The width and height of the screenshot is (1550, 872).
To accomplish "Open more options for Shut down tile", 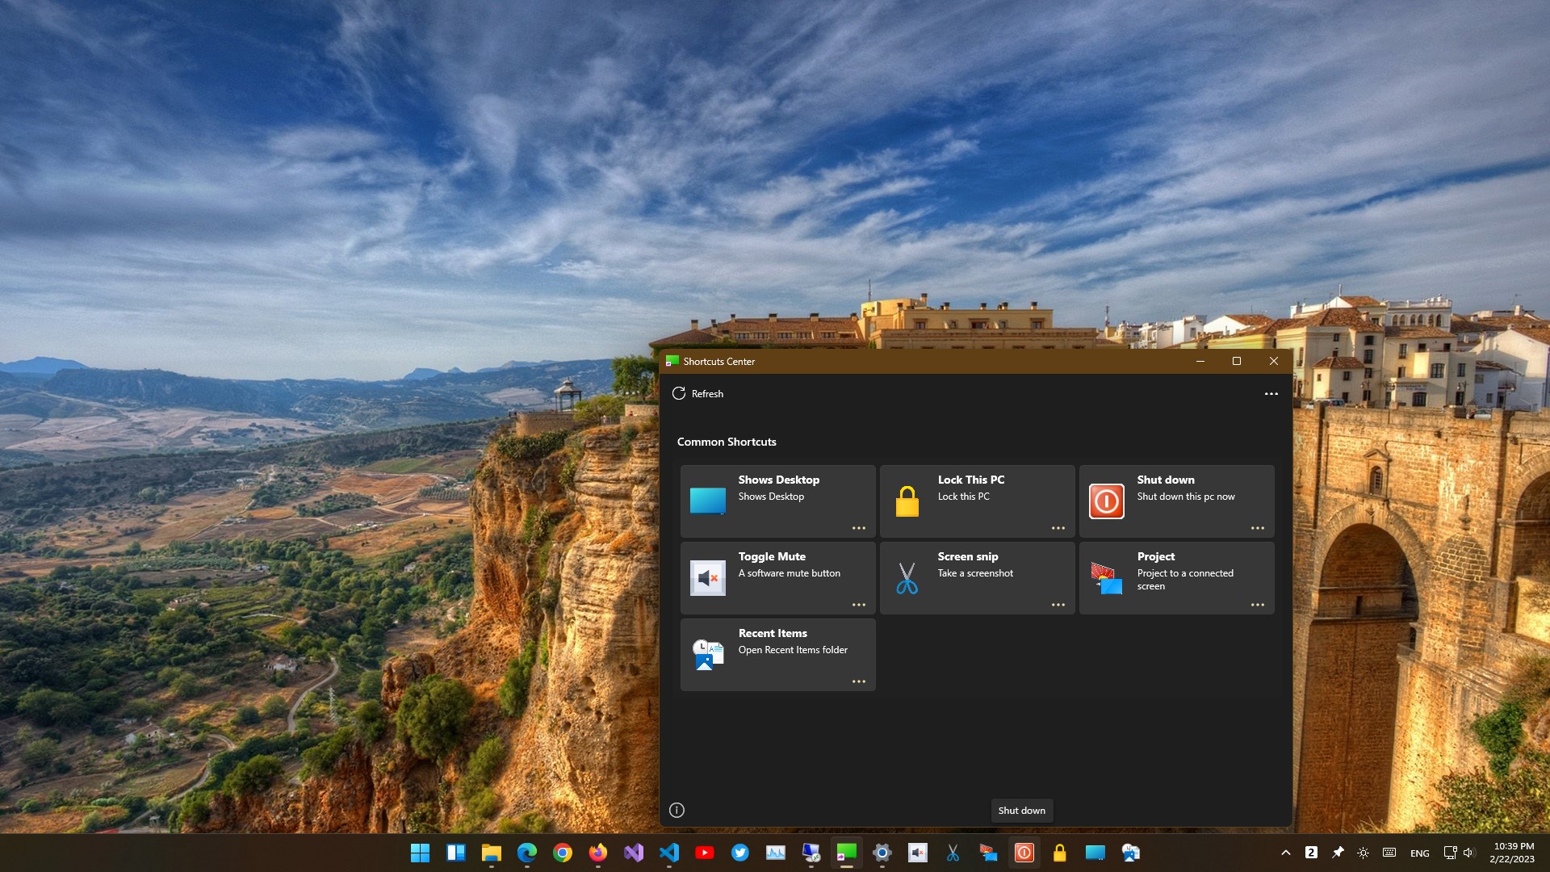I will coord(1257,528).
